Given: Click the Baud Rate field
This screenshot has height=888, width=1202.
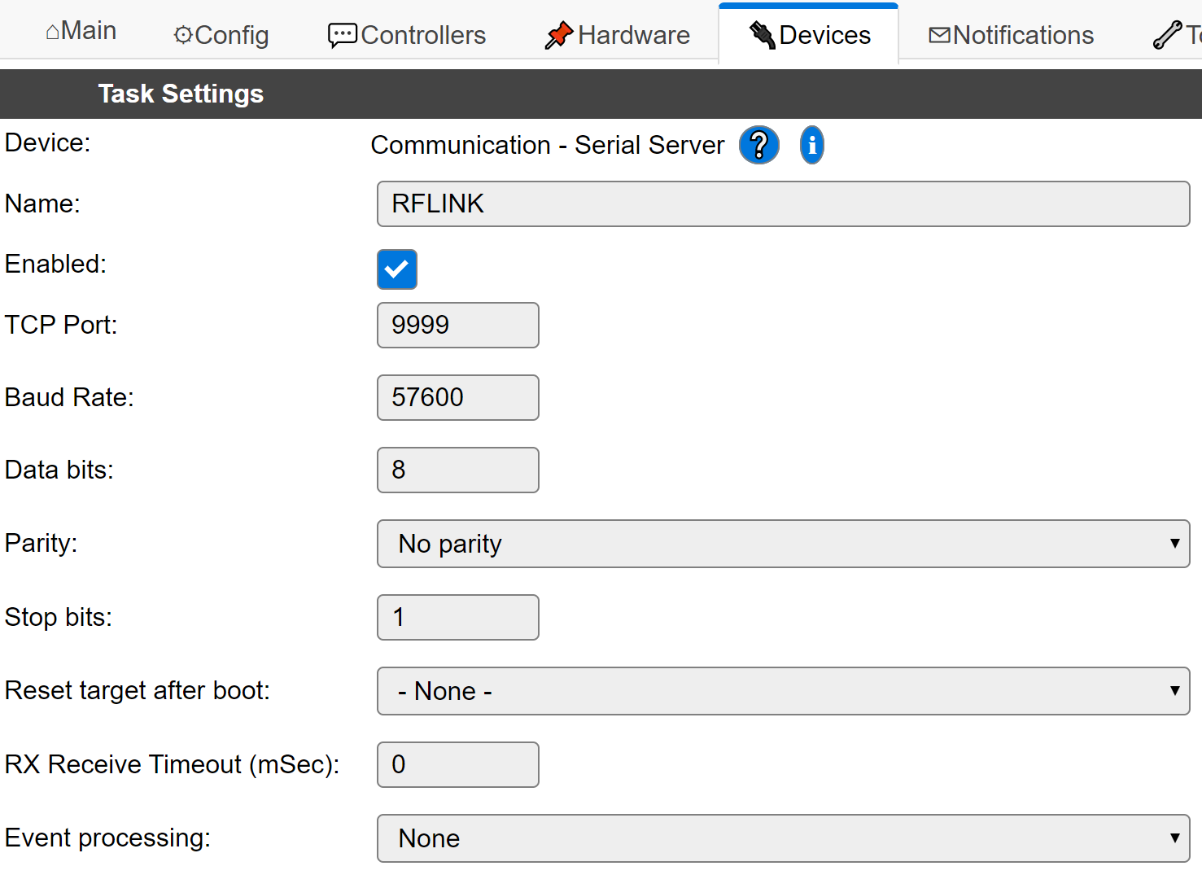Looking at the screenshot, I should point(458,398).
